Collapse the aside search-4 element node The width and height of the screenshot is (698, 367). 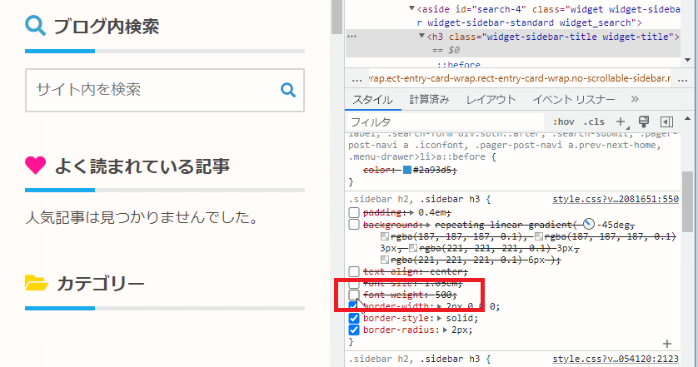pos(411,9)
